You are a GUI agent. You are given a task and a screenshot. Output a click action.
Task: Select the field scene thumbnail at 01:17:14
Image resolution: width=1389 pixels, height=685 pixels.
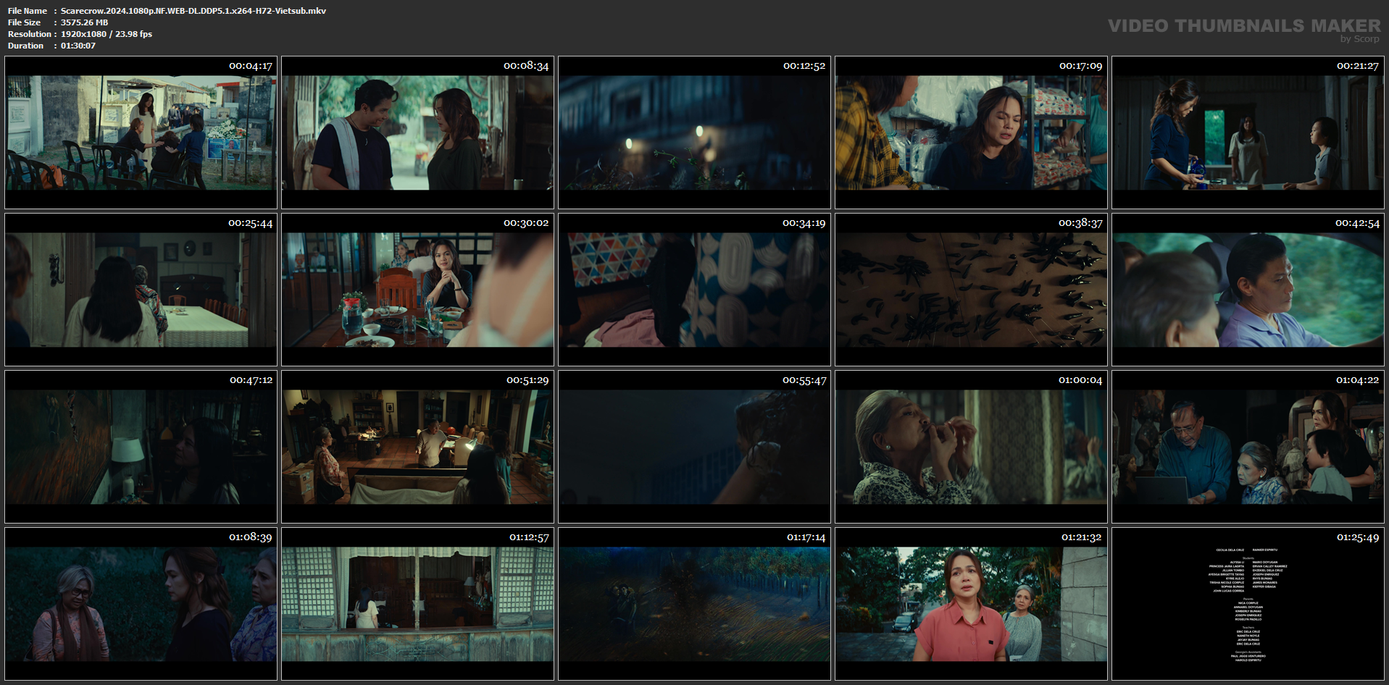(694, 604)
